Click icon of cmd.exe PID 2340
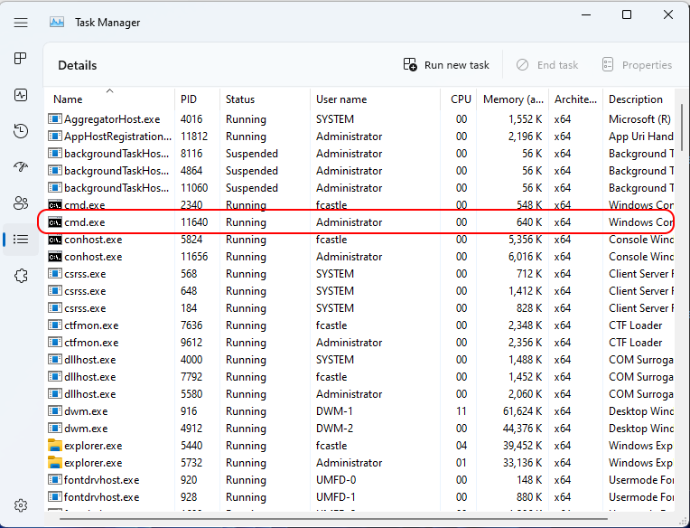This screenshot has width=690, height=528. (x=54, y=205)
